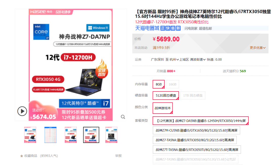Choose package 战神Z7-TA5NA RTX3050
This screenshot has width=273, height=165.
[x=195, y=140]
